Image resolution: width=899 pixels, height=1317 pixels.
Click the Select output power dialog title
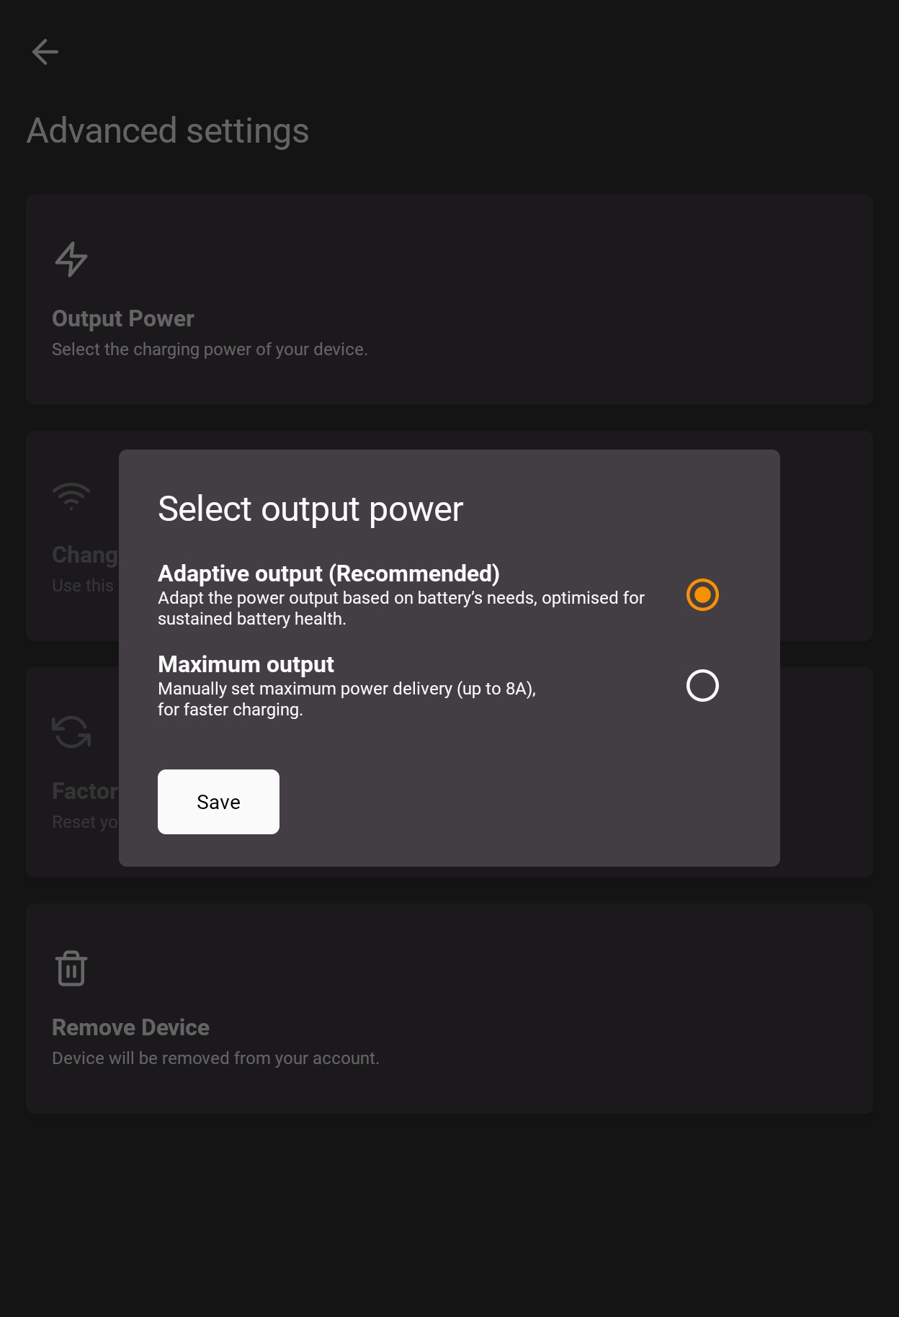tap(310, 509)
